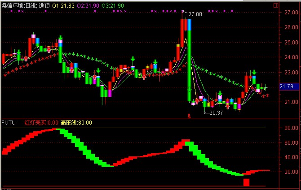Screen dimensions: 301x190
Task: Click the 红灯亮买:0.00 indicator readout
Action: 41,122
